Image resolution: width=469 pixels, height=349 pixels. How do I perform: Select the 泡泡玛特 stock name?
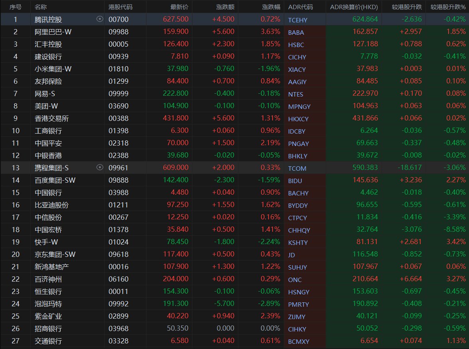tap(48, 304)
